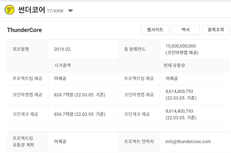Click the 시가총액 column header
231x153 pixels.
(63, 65)
